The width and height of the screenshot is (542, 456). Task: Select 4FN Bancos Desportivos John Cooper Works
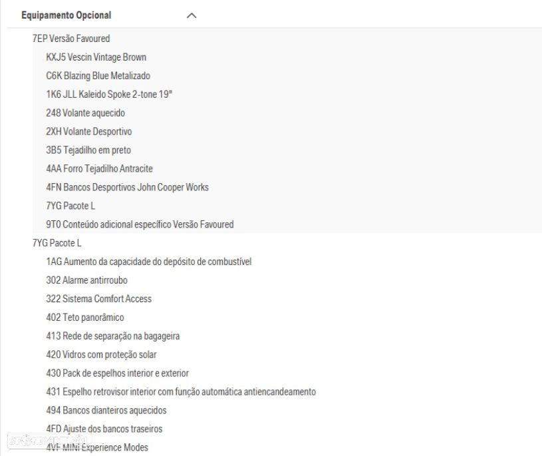coord(128,188)
